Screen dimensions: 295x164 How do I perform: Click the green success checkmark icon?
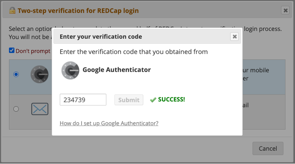153,100
